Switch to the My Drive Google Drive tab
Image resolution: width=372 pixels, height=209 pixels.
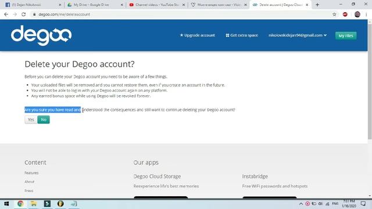94,5
